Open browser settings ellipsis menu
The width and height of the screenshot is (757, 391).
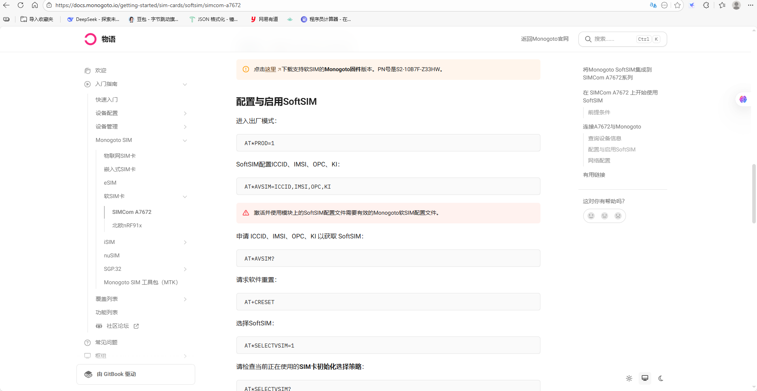(x=750, y=5)
